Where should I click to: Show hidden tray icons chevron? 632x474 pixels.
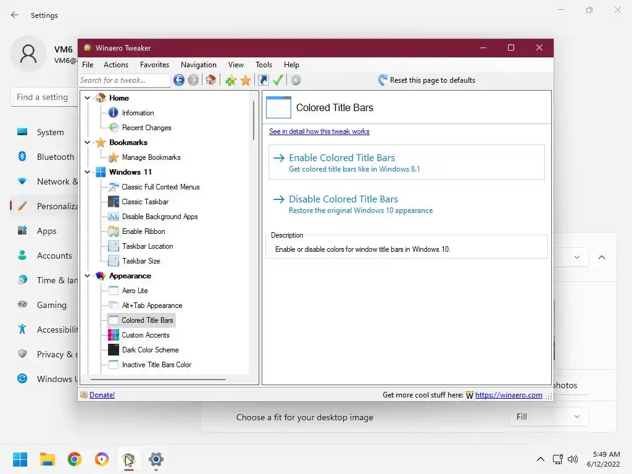[x=541, y=459]
